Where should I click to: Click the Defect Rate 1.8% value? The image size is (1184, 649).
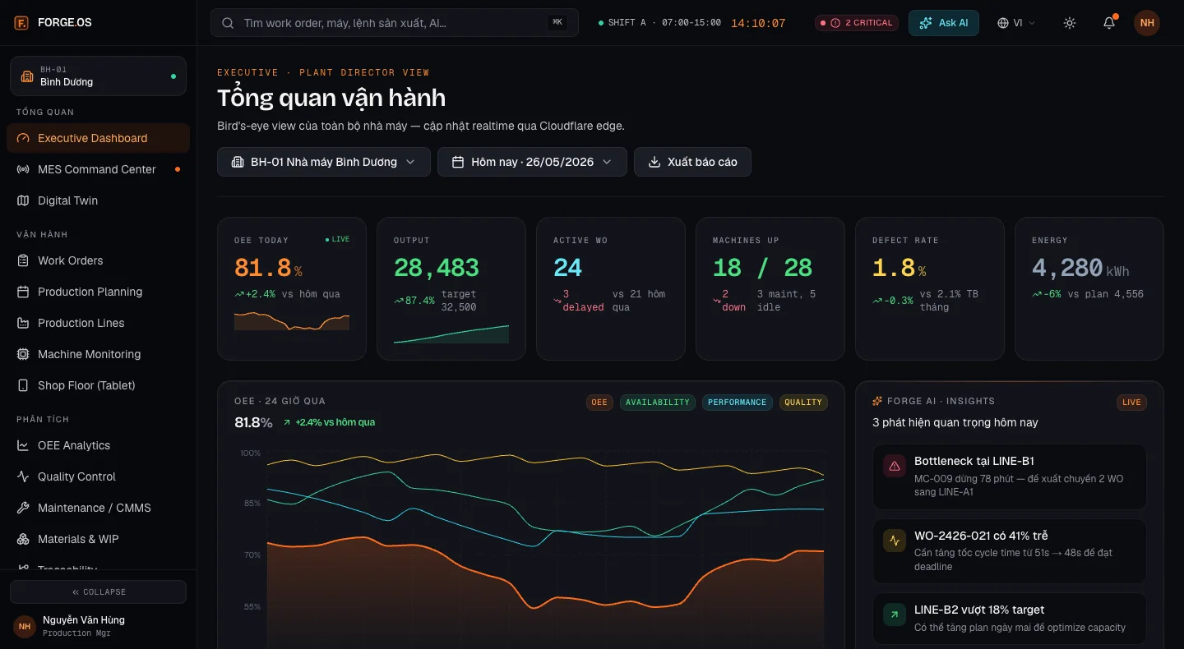[x=899, y=268]
